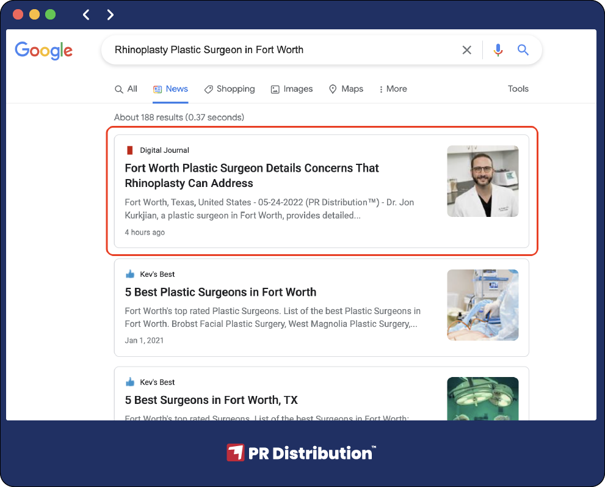Viewport: 605px width, 487px height.
Task: Switch to the Shopping tab
Action: pos(230,89)
